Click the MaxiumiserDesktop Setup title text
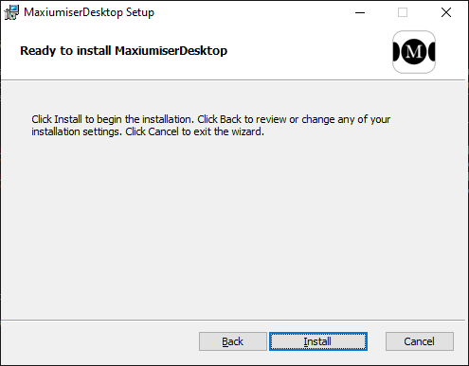This screenshot has height=366, width=469. [x=89, y=12]
